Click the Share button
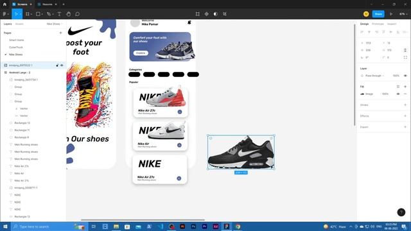The height and width of the screenshot is (231, 411). tap(378, 14)
